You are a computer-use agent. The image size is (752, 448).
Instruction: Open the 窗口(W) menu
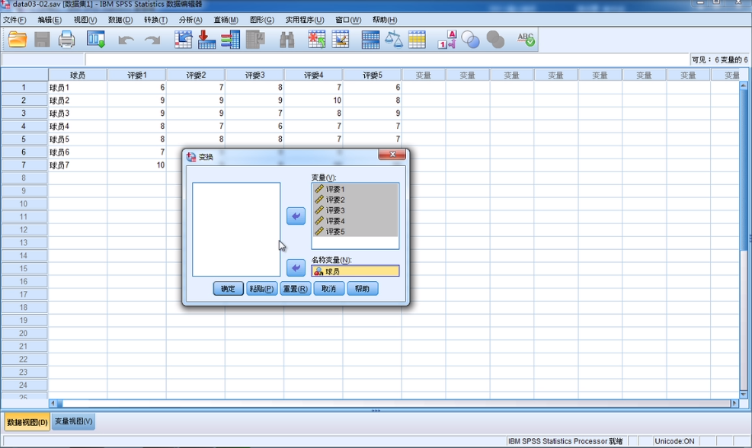point(348,20)
